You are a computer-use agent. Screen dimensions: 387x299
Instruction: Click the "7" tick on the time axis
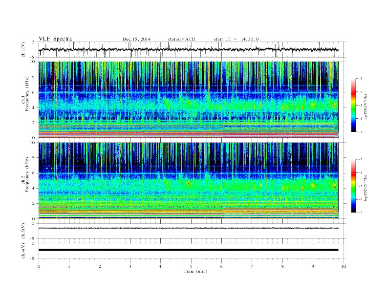point(252,266)
